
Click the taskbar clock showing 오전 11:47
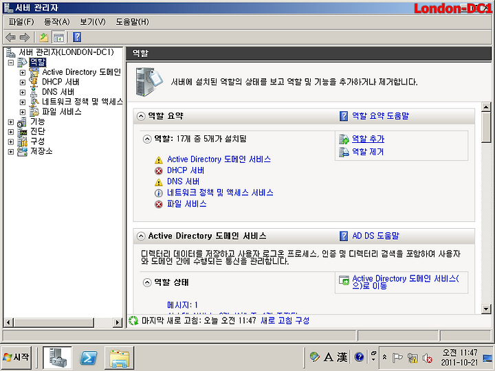tap(460, 357)
